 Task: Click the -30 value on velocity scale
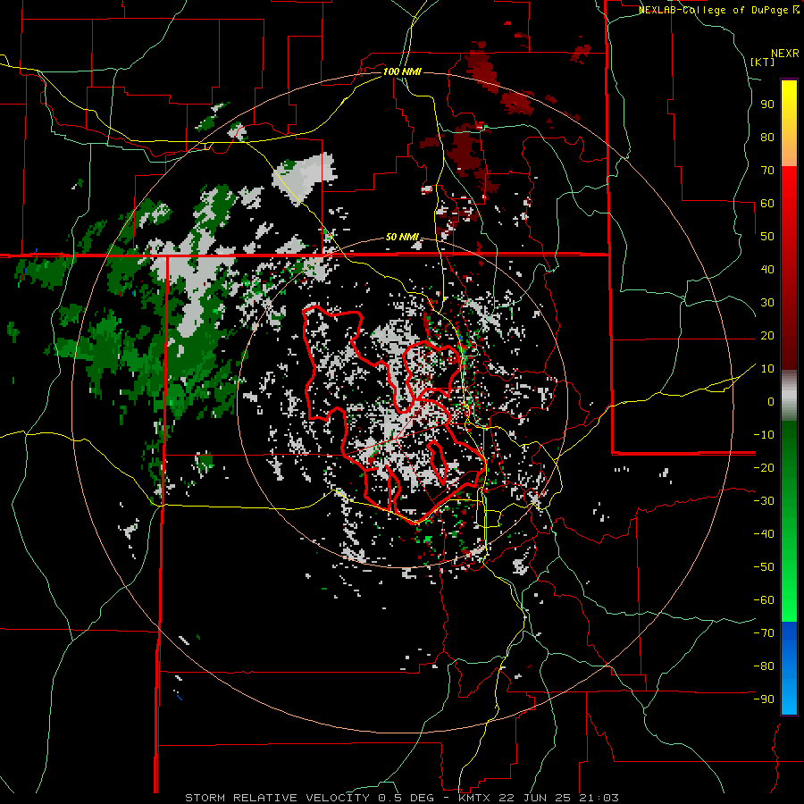pyautogui.click(x=764, y=501)
